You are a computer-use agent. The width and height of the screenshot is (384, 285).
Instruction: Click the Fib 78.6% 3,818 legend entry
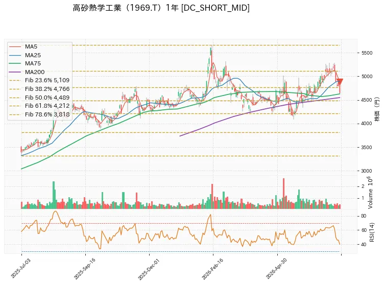click(x=39, y=114)
